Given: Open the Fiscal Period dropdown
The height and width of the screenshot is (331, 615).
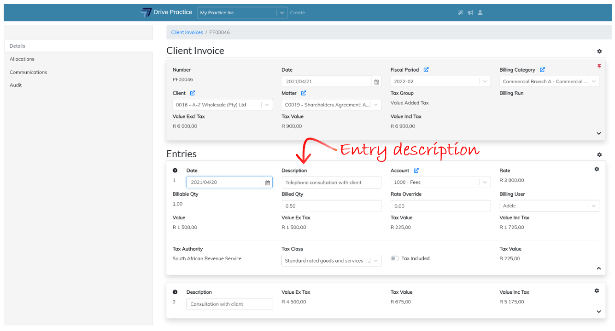Looking at the screenshot, I should (x=484, y=82).
